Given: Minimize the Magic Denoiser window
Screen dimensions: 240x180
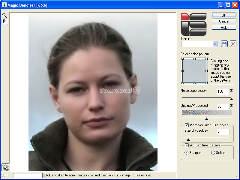Looking at the screenshot, I should tap(221, 5).
